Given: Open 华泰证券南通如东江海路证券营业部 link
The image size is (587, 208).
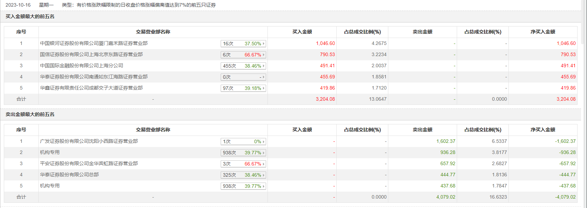Looking at the screenshot, I should point(94,77).
